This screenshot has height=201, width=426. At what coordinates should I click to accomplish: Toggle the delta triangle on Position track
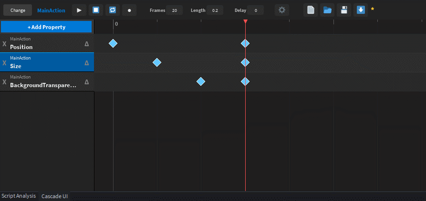(87, 44)
